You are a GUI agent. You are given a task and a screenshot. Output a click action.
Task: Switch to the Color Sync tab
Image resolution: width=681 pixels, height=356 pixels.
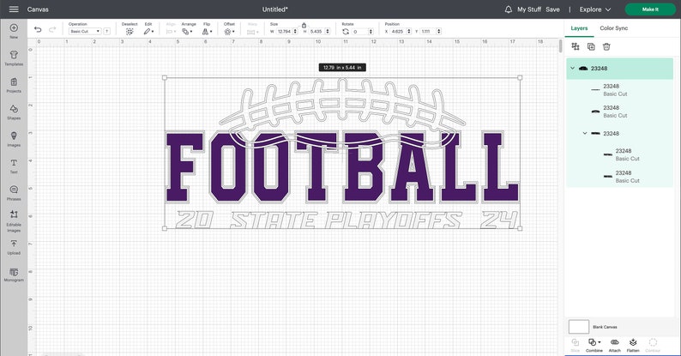click(614, 28)
